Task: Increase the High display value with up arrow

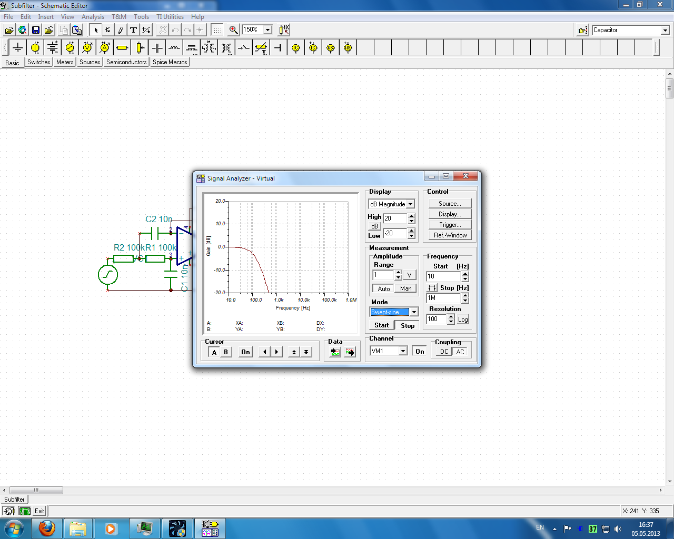Action: (x=412, y=216)
